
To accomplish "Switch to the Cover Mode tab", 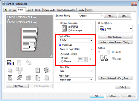I will pos(49,10).
